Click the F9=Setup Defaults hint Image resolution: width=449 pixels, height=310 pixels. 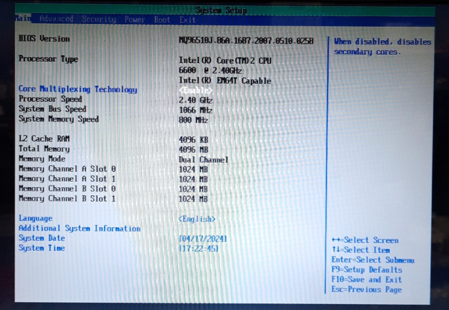[367, 270]
